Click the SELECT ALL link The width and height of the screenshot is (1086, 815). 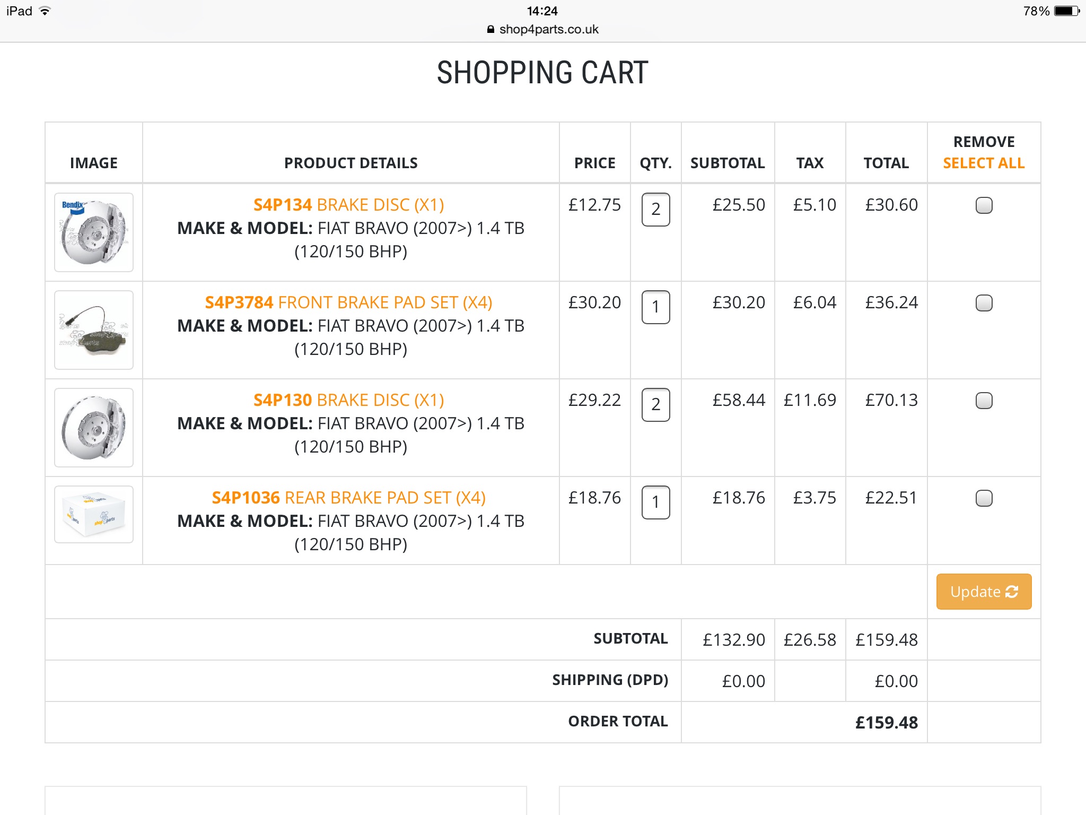click(984, 163)
